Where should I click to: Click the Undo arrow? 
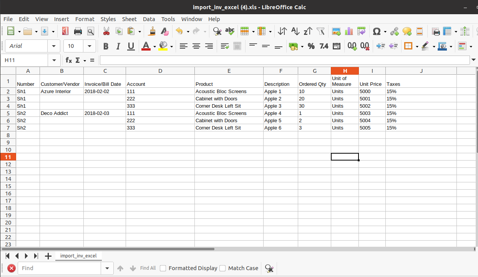click(179, 31)
